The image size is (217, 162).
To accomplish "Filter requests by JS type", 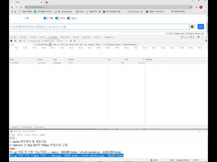I will [59, 45].
